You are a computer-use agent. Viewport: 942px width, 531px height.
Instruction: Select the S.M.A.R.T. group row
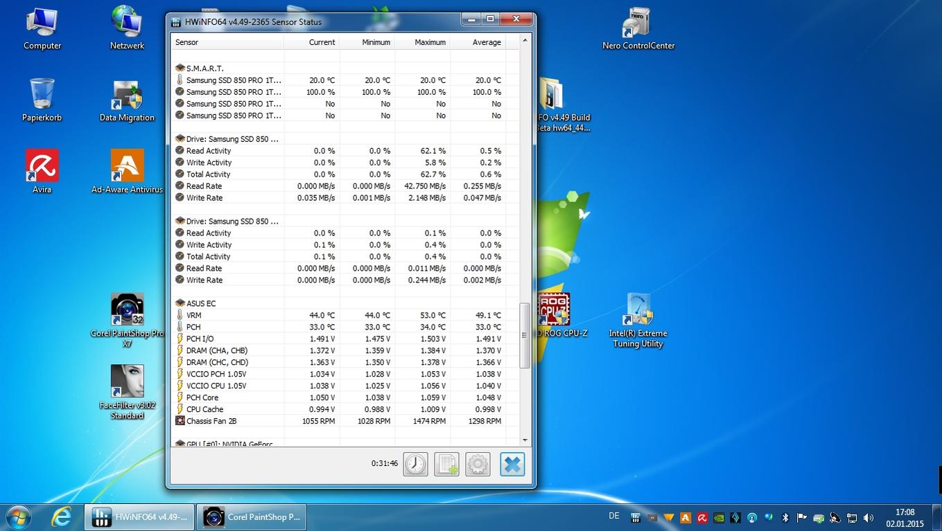[338, 69]
